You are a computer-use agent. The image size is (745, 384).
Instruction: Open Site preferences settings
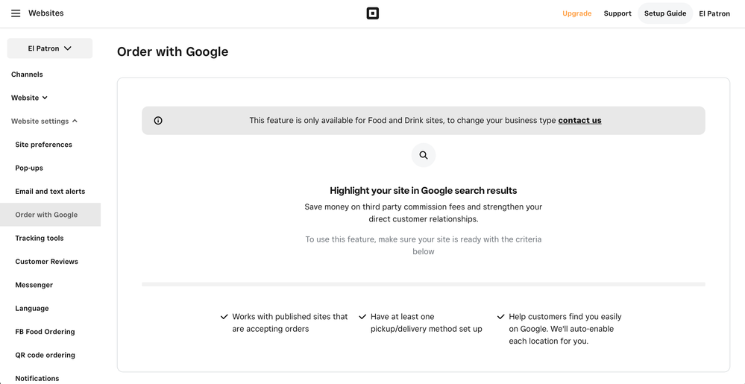[x=44, y=145]
